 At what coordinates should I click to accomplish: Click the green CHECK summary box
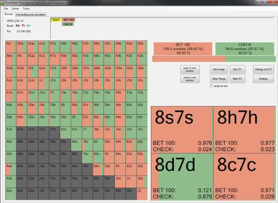(x=244, y=48)
